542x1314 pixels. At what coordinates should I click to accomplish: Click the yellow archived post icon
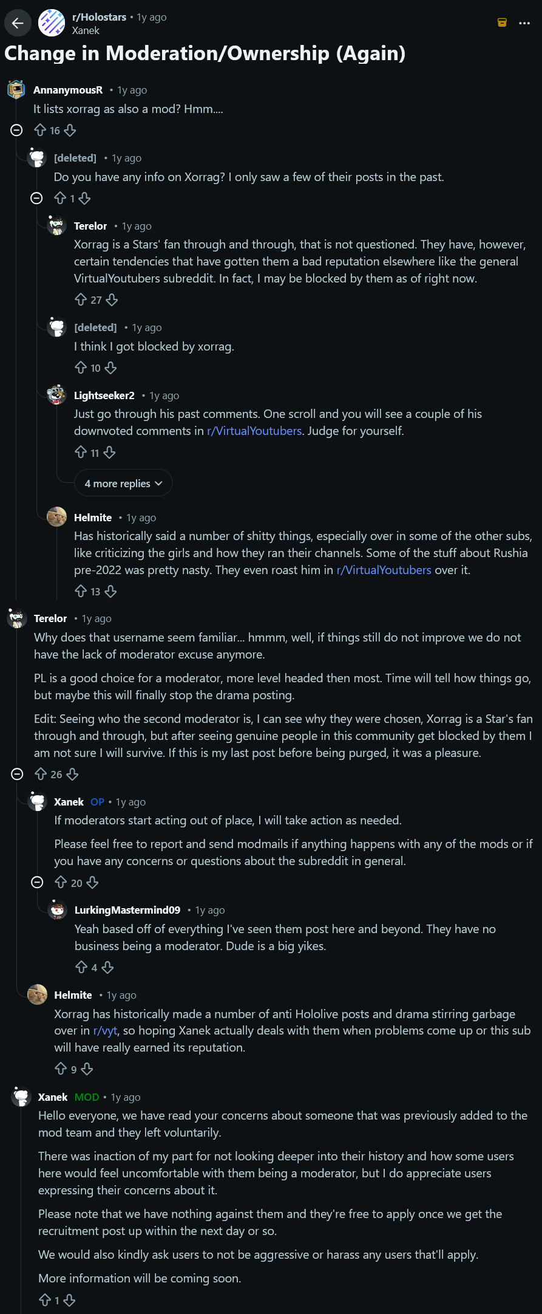tap(502, 22)
